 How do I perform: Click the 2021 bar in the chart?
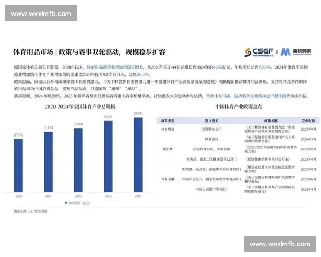pyautogui.click(x=48, y=162)
